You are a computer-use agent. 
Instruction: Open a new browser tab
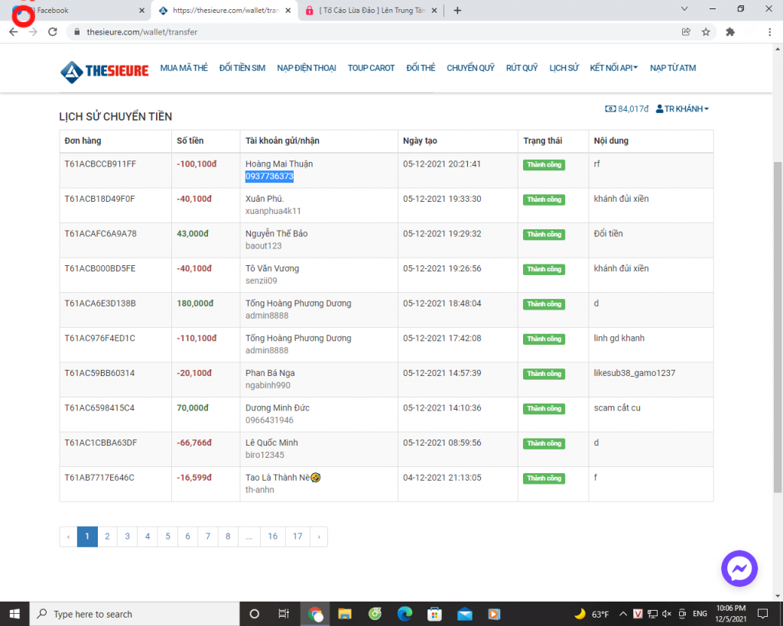click(457, 11)
